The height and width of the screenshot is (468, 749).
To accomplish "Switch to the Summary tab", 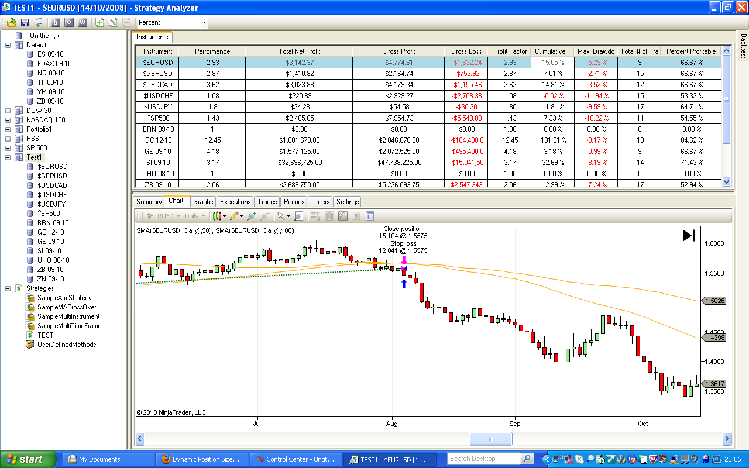I will pos(149,202).
